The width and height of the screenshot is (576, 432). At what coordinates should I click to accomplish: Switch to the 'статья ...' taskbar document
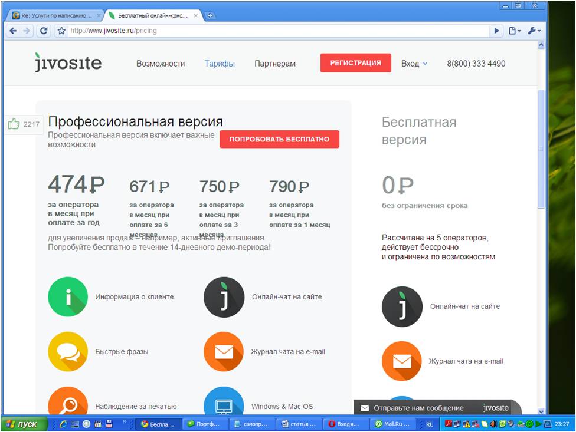click(299, 424)
